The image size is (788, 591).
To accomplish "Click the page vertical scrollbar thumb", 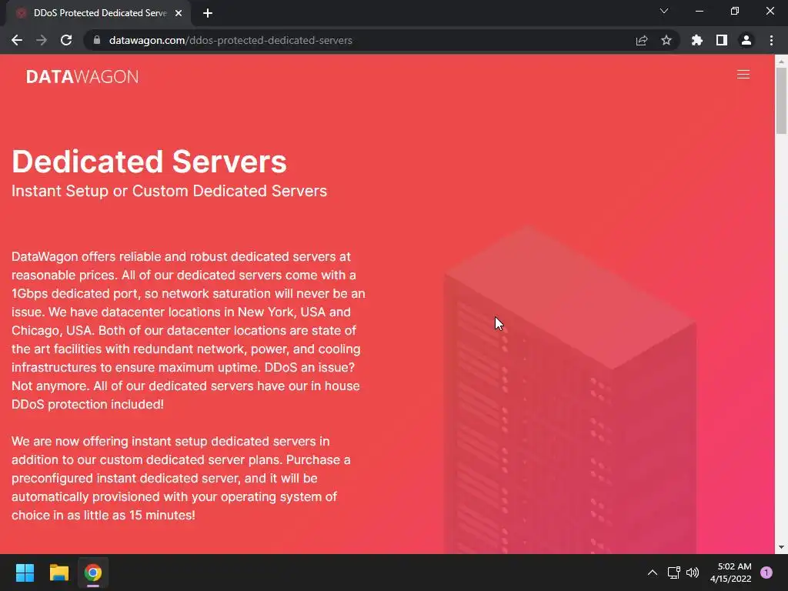I will (x=781, y=101).
